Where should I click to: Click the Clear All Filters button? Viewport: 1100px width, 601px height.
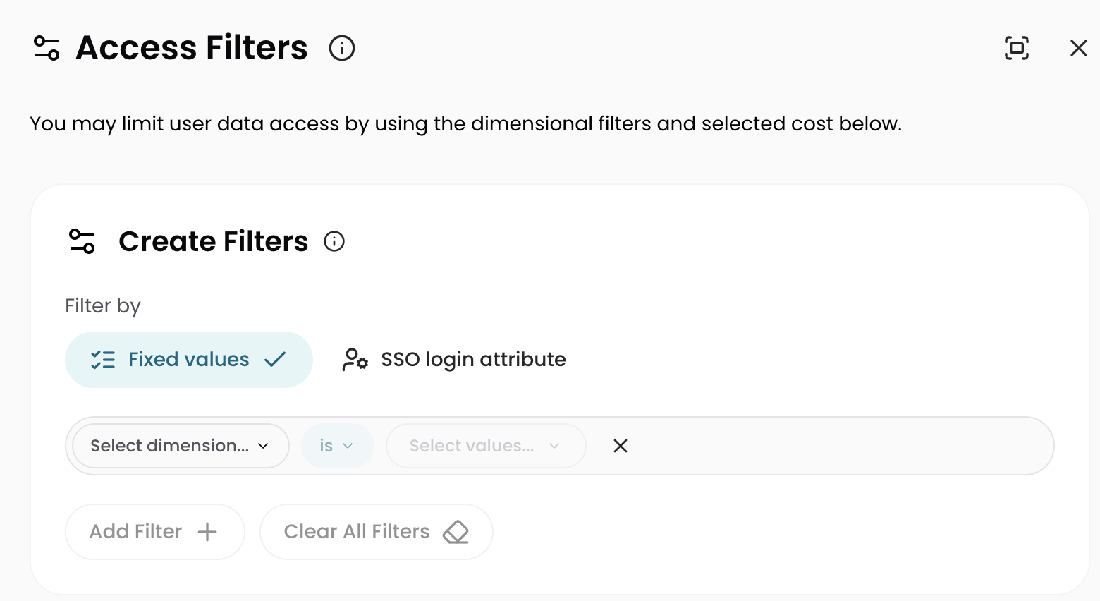coord(377,532)
